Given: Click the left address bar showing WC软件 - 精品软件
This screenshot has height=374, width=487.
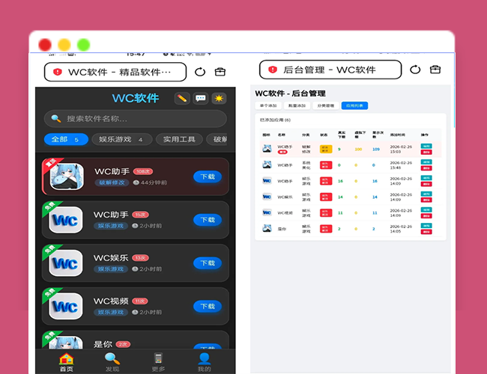Looking at the screenshot, I should (x=115, y=72).
